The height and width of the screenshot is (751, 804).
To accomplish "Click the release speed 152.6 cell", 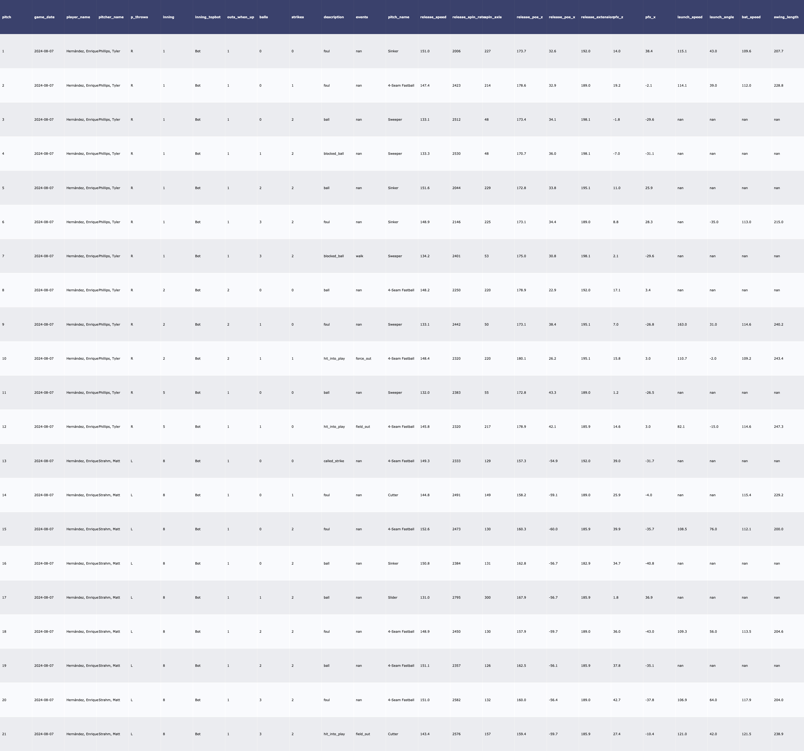I will point(425,529).
